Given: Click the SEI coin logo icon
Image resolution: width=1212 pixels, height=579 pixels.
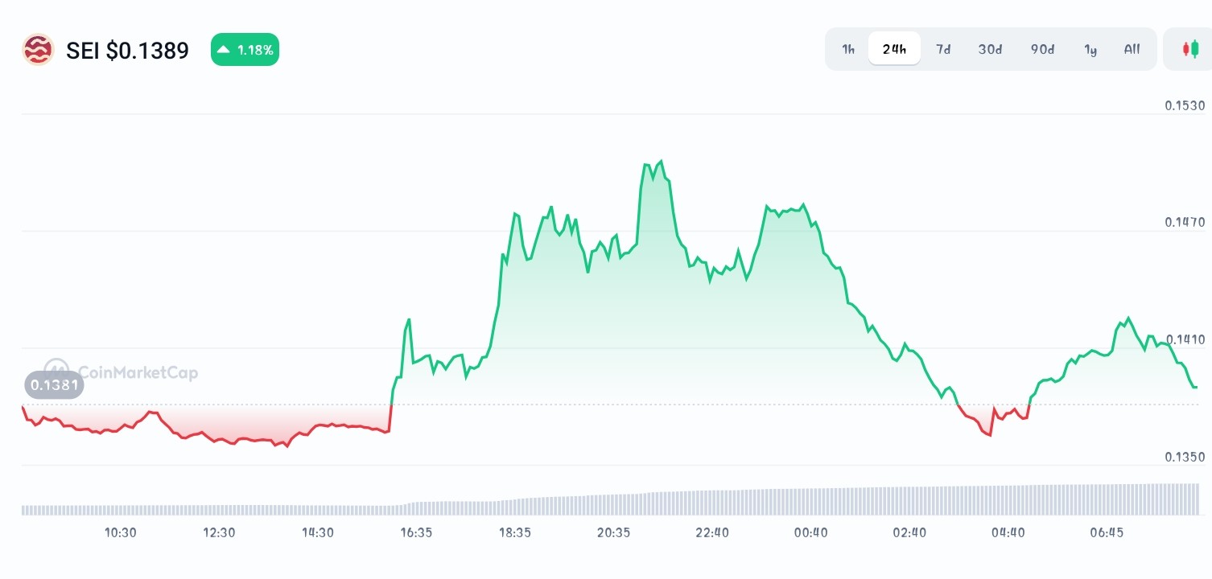Looking at the screenshot, I should click(38, 50).
